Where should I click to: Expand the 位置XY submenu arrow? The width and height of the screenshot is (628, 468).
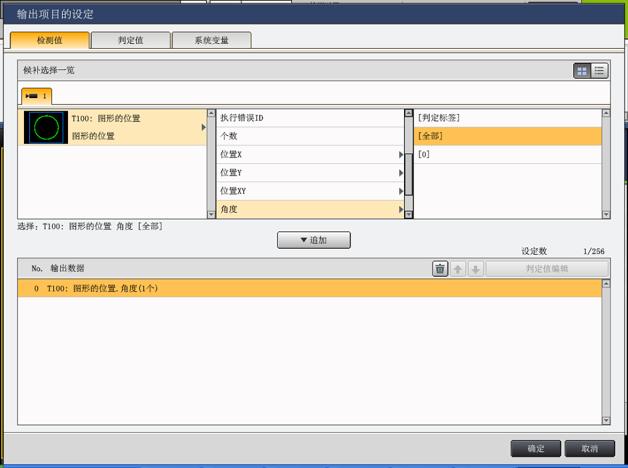click(x=401, y=191)
